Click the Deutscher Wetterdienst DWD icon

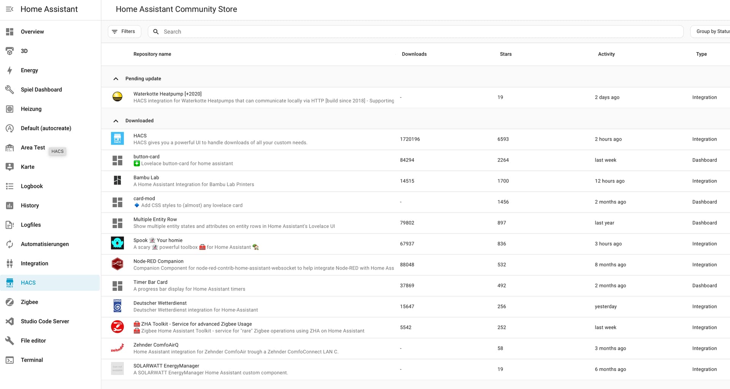coord(117,306)
